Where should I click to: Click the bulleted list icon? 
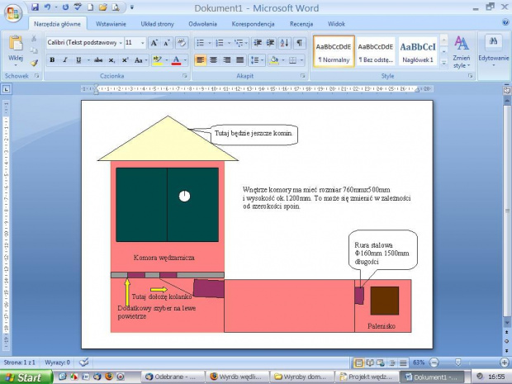(x=200, y=43)
